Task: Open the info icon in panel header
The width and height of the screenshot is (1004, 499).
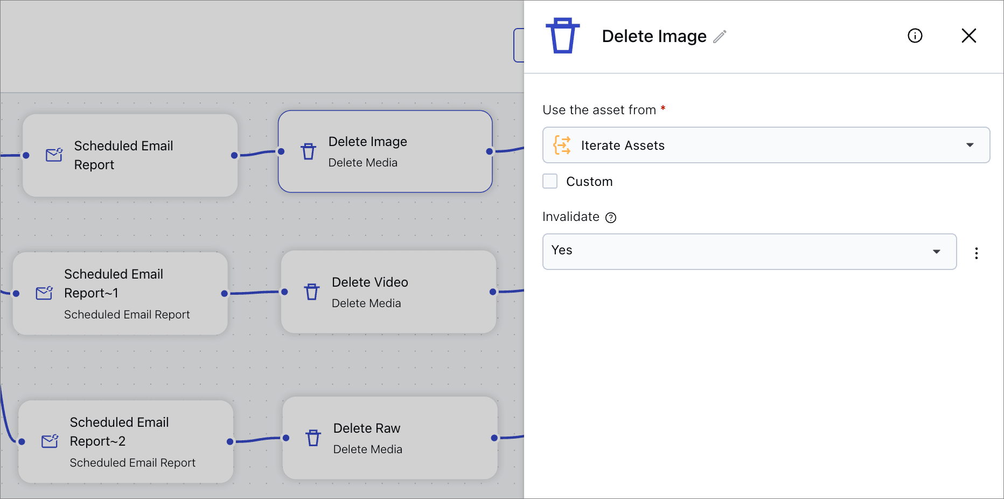Action: (x=915, y=36)
